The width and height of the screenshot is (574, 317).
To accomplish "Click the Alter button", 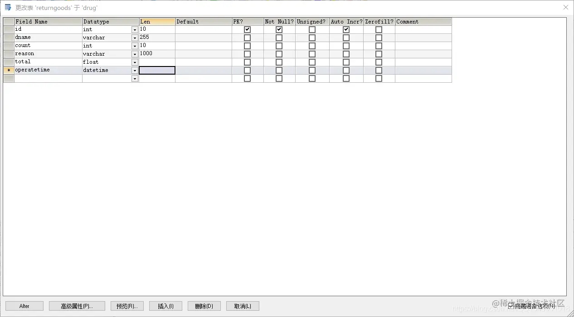I will point(24,306).
